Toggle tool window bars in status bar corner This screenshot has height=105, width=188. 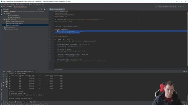(x=1, y=104)
